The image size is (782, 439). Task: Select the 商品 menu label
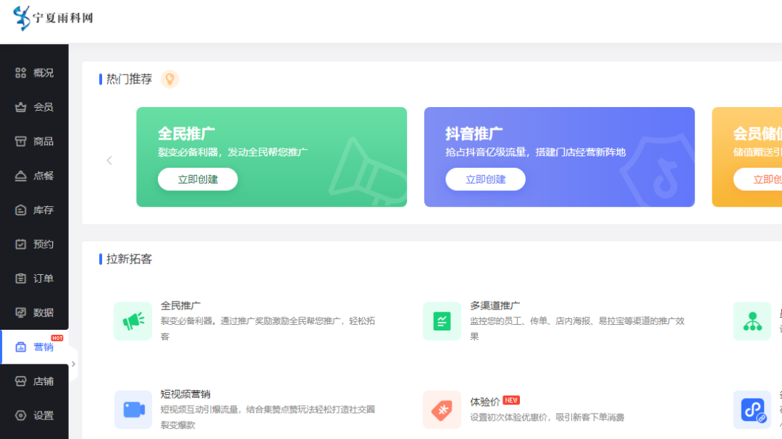tap(43, 142)
